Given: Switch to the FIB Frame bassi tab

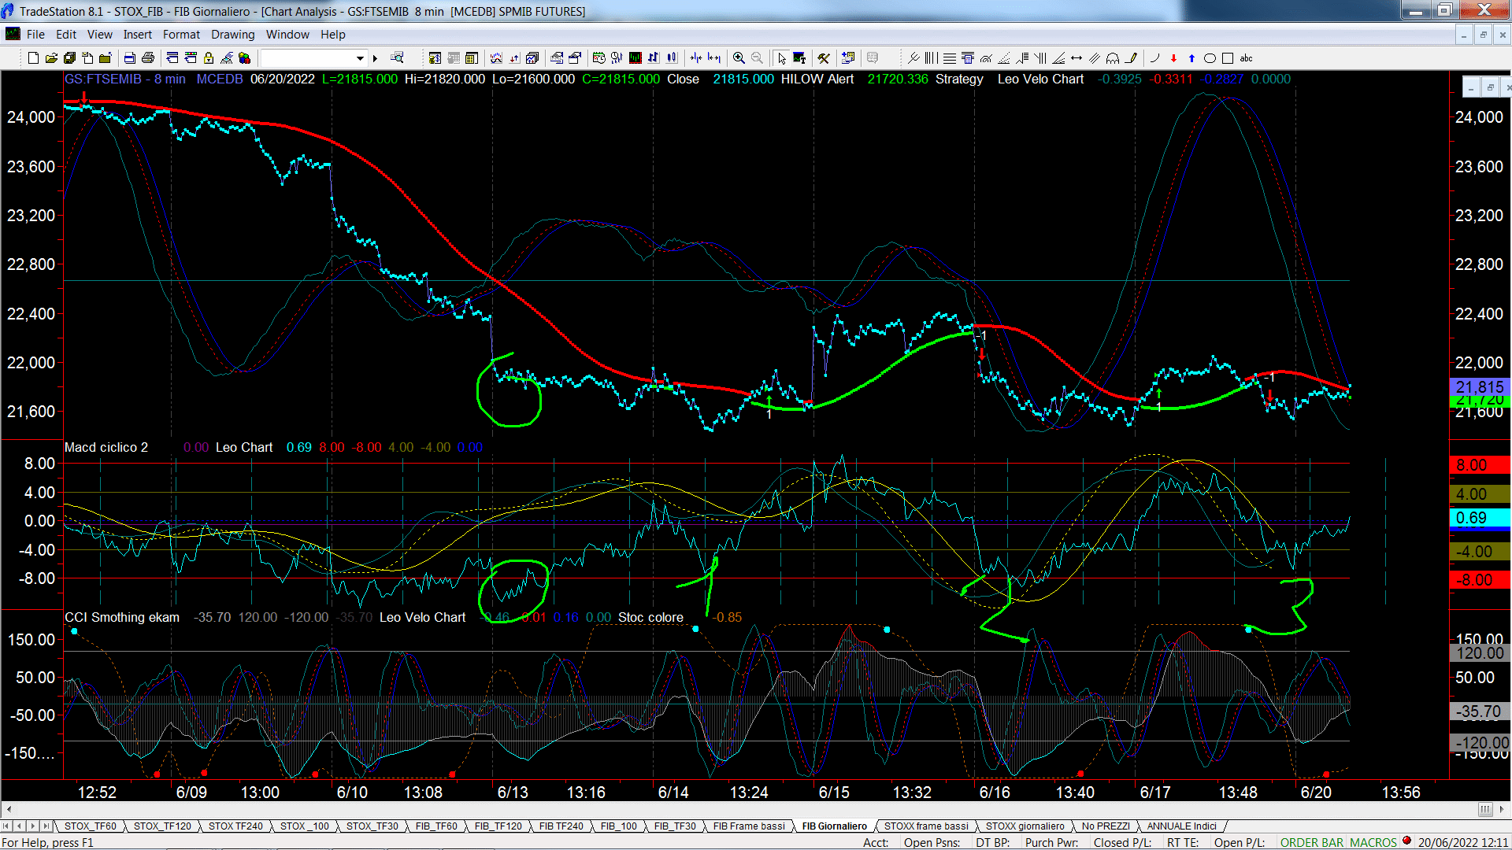Looking at the screenshot, I should click(749, 826).
